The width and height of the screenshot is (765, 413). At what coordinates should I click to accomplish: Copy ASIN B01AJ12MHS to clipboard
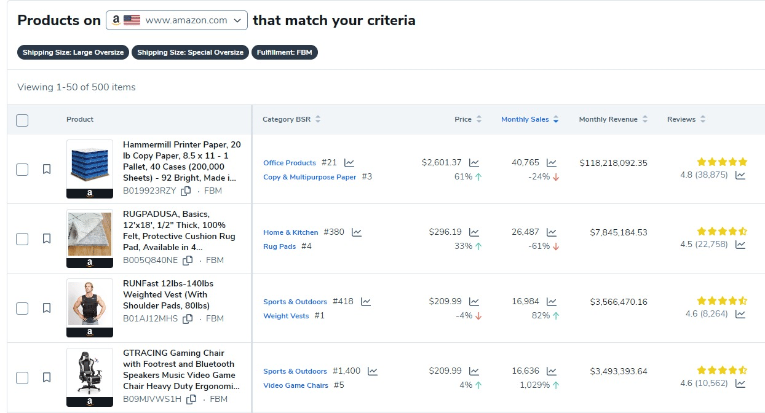coord(188,318)
